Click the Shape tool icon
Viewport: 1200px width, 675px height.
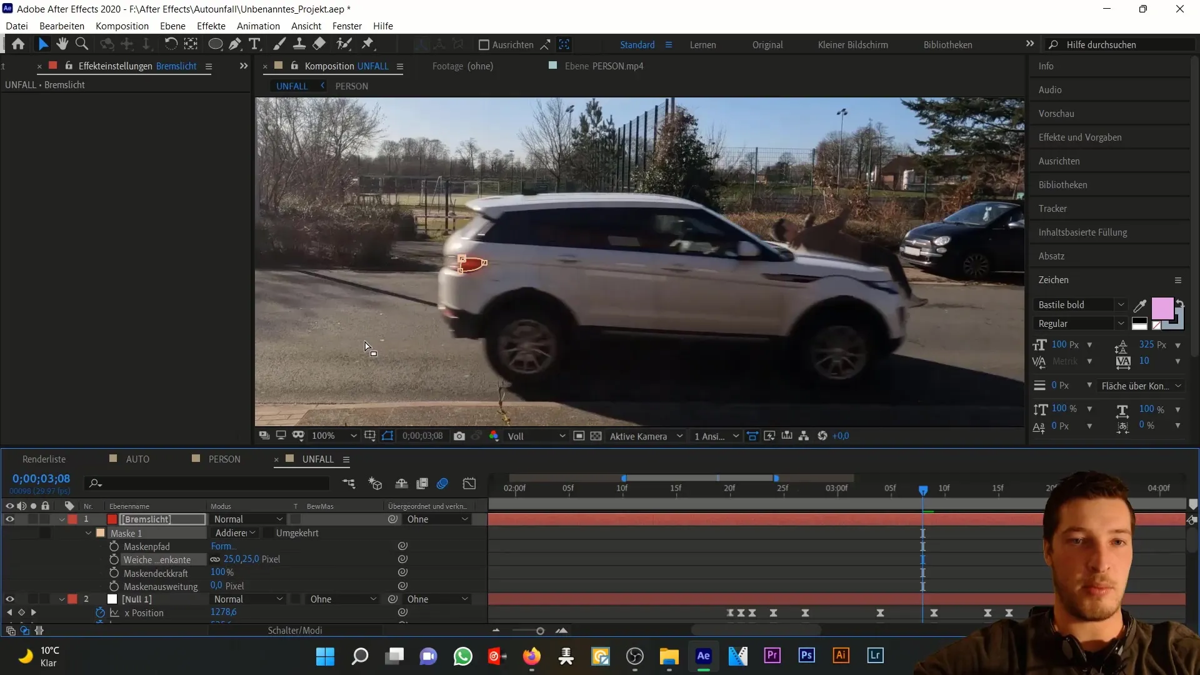(215, 44)
